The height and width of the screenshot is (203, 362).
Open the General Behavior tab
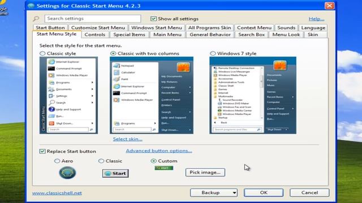[x=210, y=34]
